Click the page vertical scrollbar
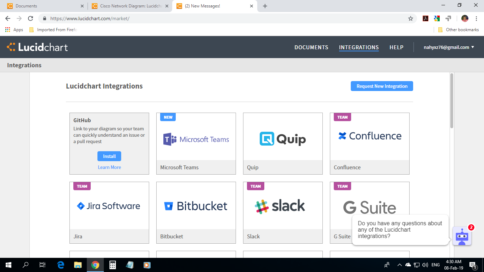This screenshot has width=484, height=272. pos(452,101)
